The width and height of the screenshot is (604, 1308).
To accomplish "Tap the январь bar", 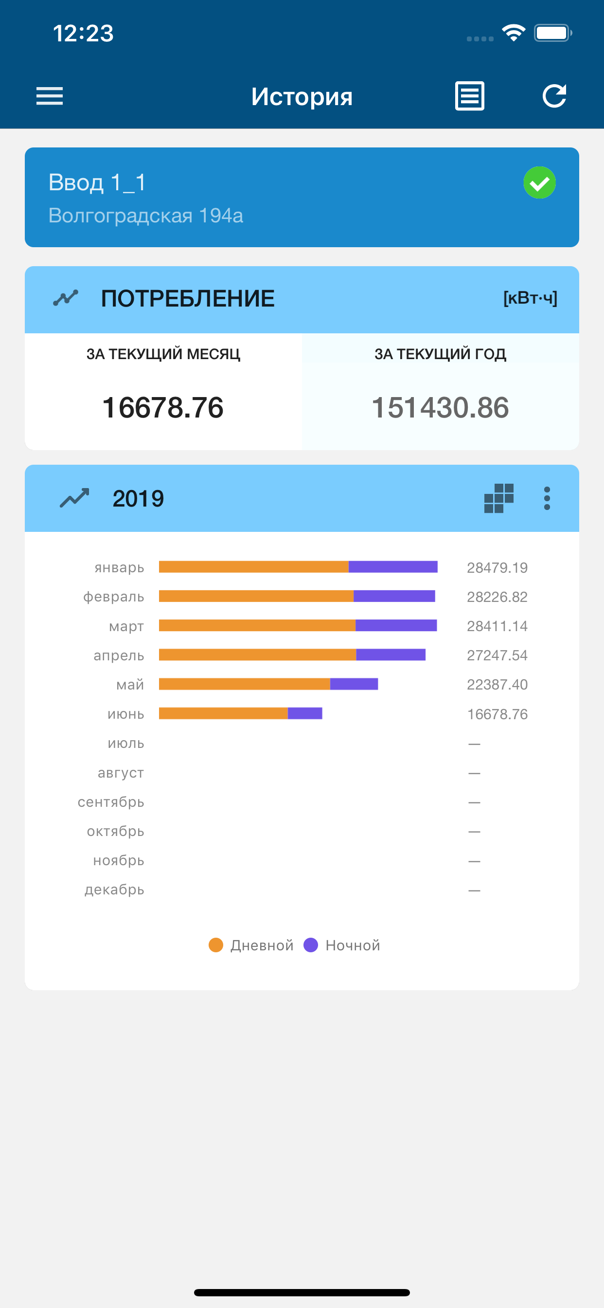I will pos(299,567).
